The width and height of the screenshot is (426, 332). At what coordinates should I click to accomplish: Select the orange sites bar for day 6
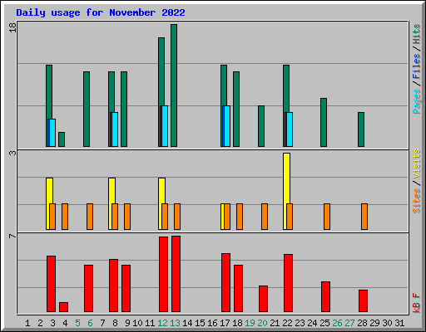click(x=90, y=217)
